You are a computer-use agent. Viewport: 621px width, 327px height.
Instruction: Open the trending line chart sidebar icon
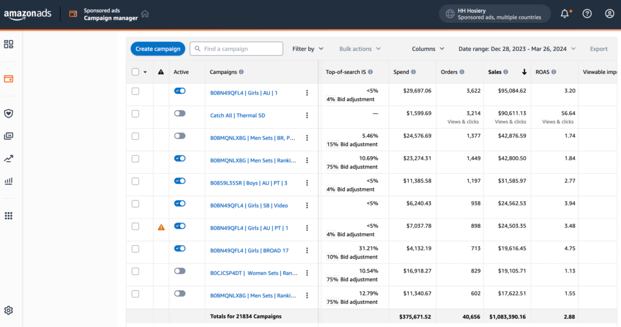(x=8, y=159)
